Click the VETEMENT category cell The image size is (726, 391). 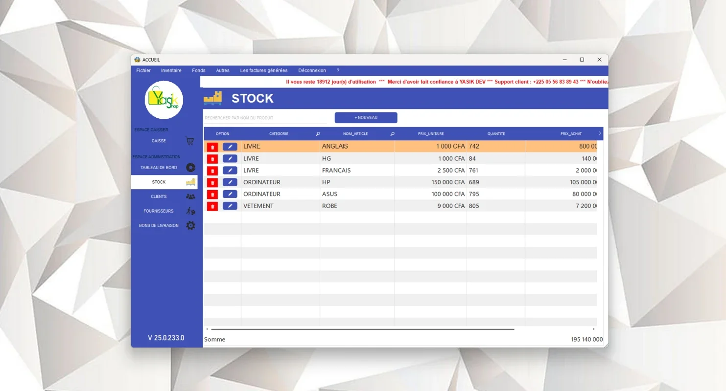(x=281, y=206)
